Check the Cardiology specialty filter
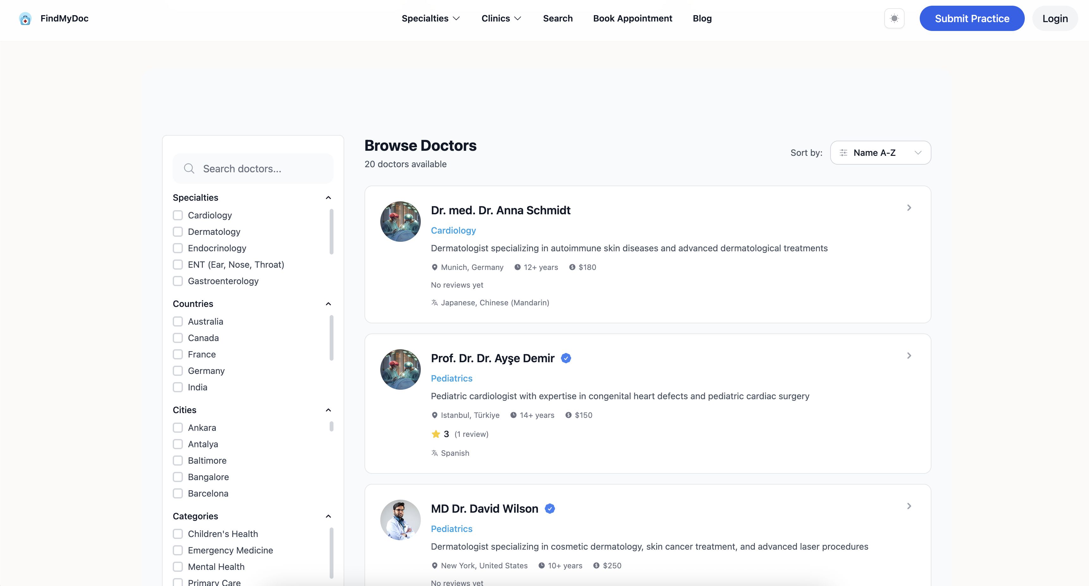The height and width of the screenshot is (586, 1089). point(178,215)
